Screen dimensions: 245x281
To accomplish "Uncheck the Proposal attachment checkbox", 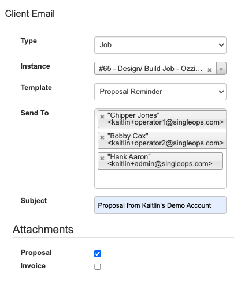I will (x=98, y=253).
